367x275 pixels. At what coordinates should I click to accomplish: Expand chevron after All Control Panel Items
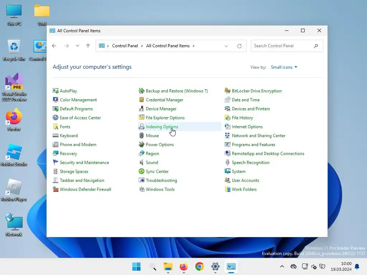[x=194, y=46]
